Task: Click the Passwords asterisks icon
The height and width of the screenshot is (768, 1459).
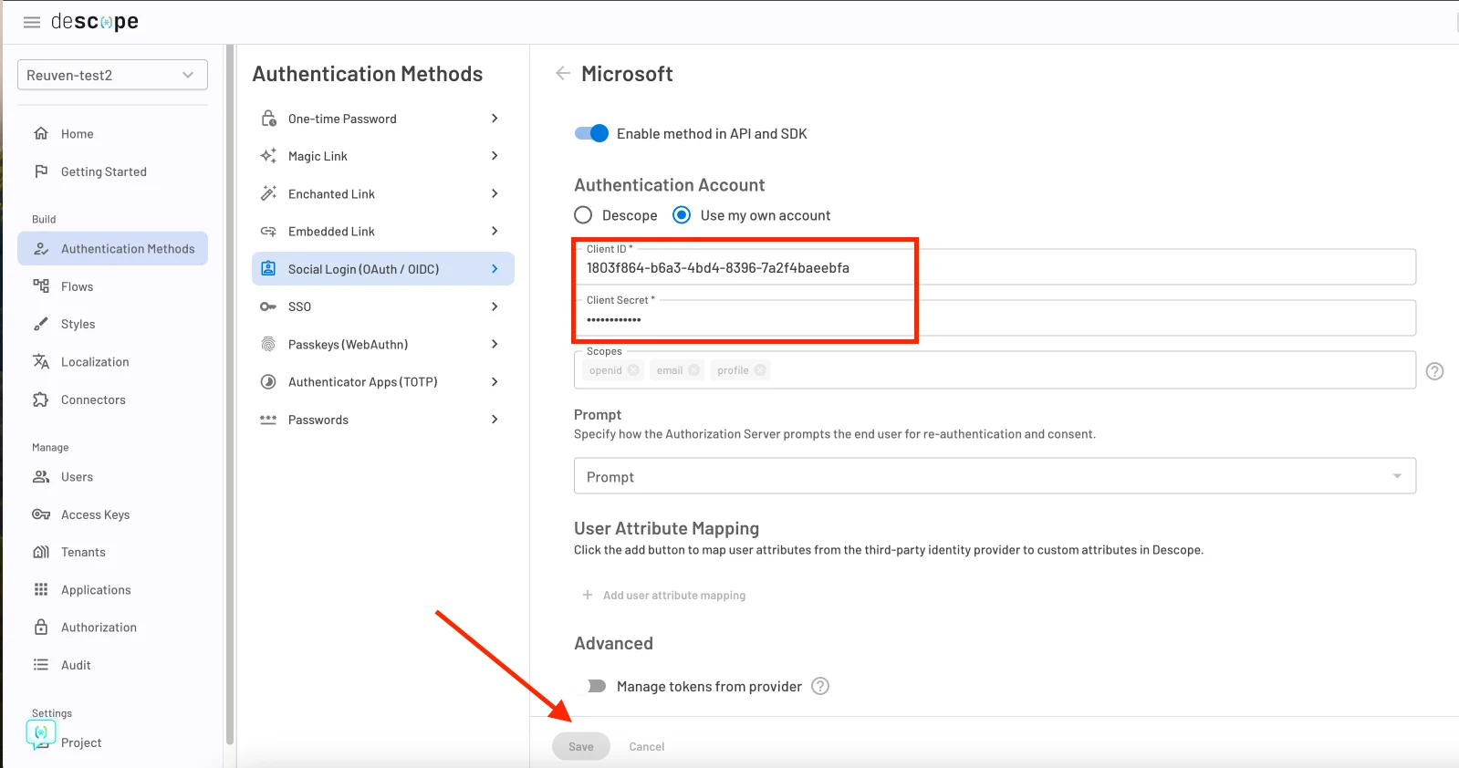Action: pyautogui.click(x=268, y=420)
